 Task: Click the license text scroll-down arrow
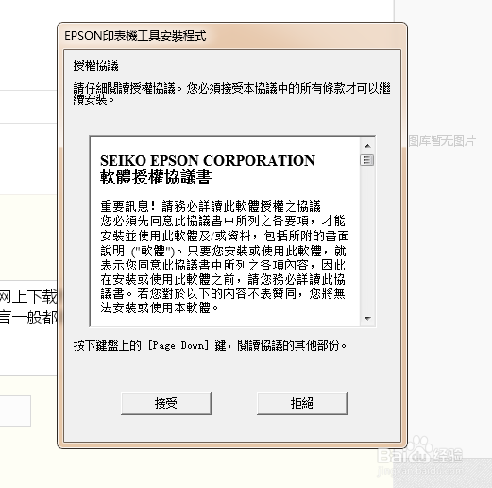tap(367, 319)
